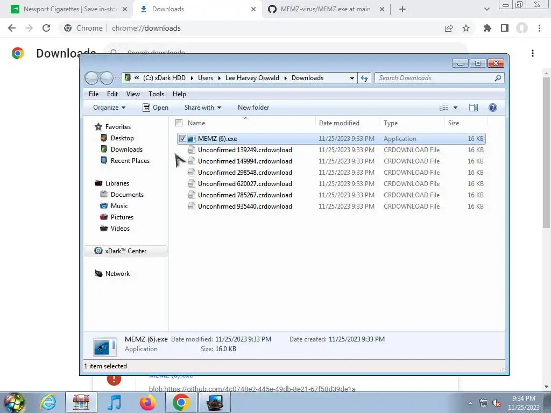Open Chrome tab search chevron
The image size is (551, 413).
[x=486, y=9]
